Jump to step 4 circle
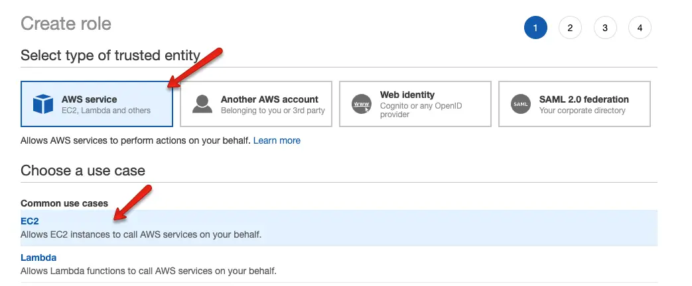The image size is (692, 286). click(640, 28)
